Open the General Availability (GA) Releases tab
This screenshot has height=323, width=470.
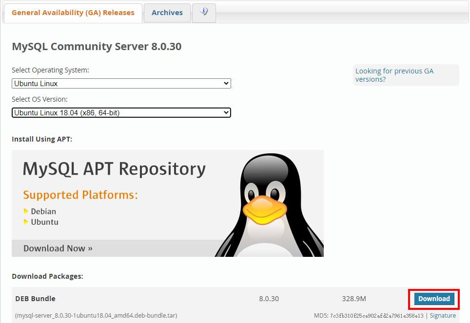coord(73,13)
